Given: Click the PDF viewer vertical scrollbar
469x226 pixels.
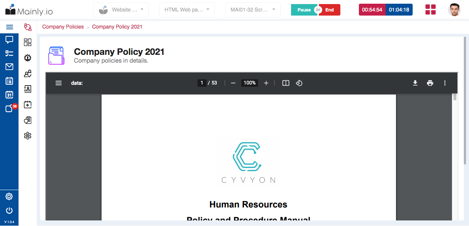Looking at the screenshot, I should pos(455,97).
